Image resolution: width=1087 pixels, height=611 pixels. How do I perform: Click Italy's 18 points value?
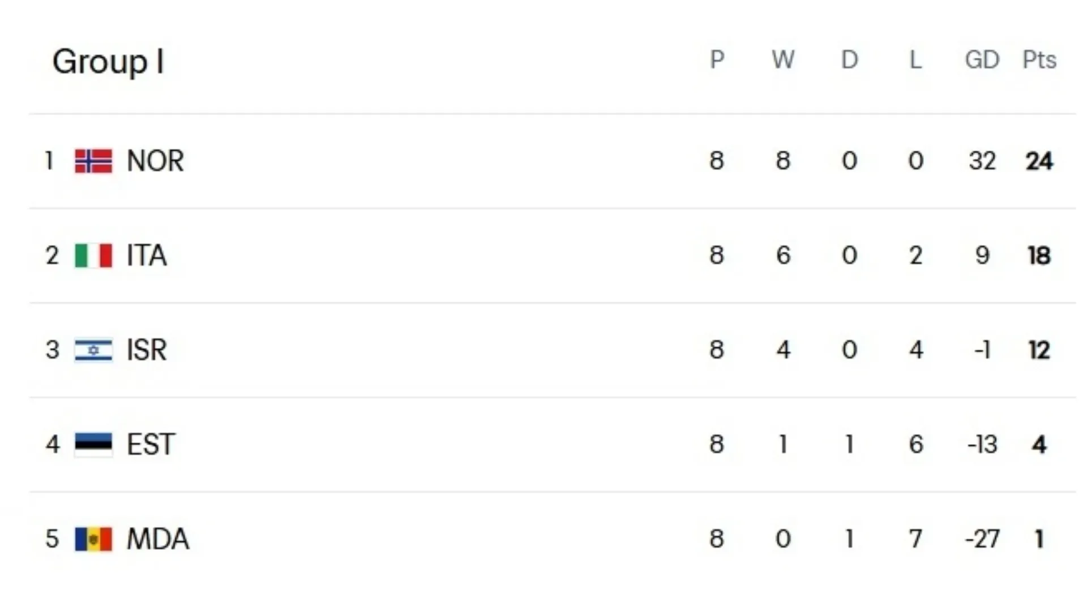click(x=1039, y=256)
